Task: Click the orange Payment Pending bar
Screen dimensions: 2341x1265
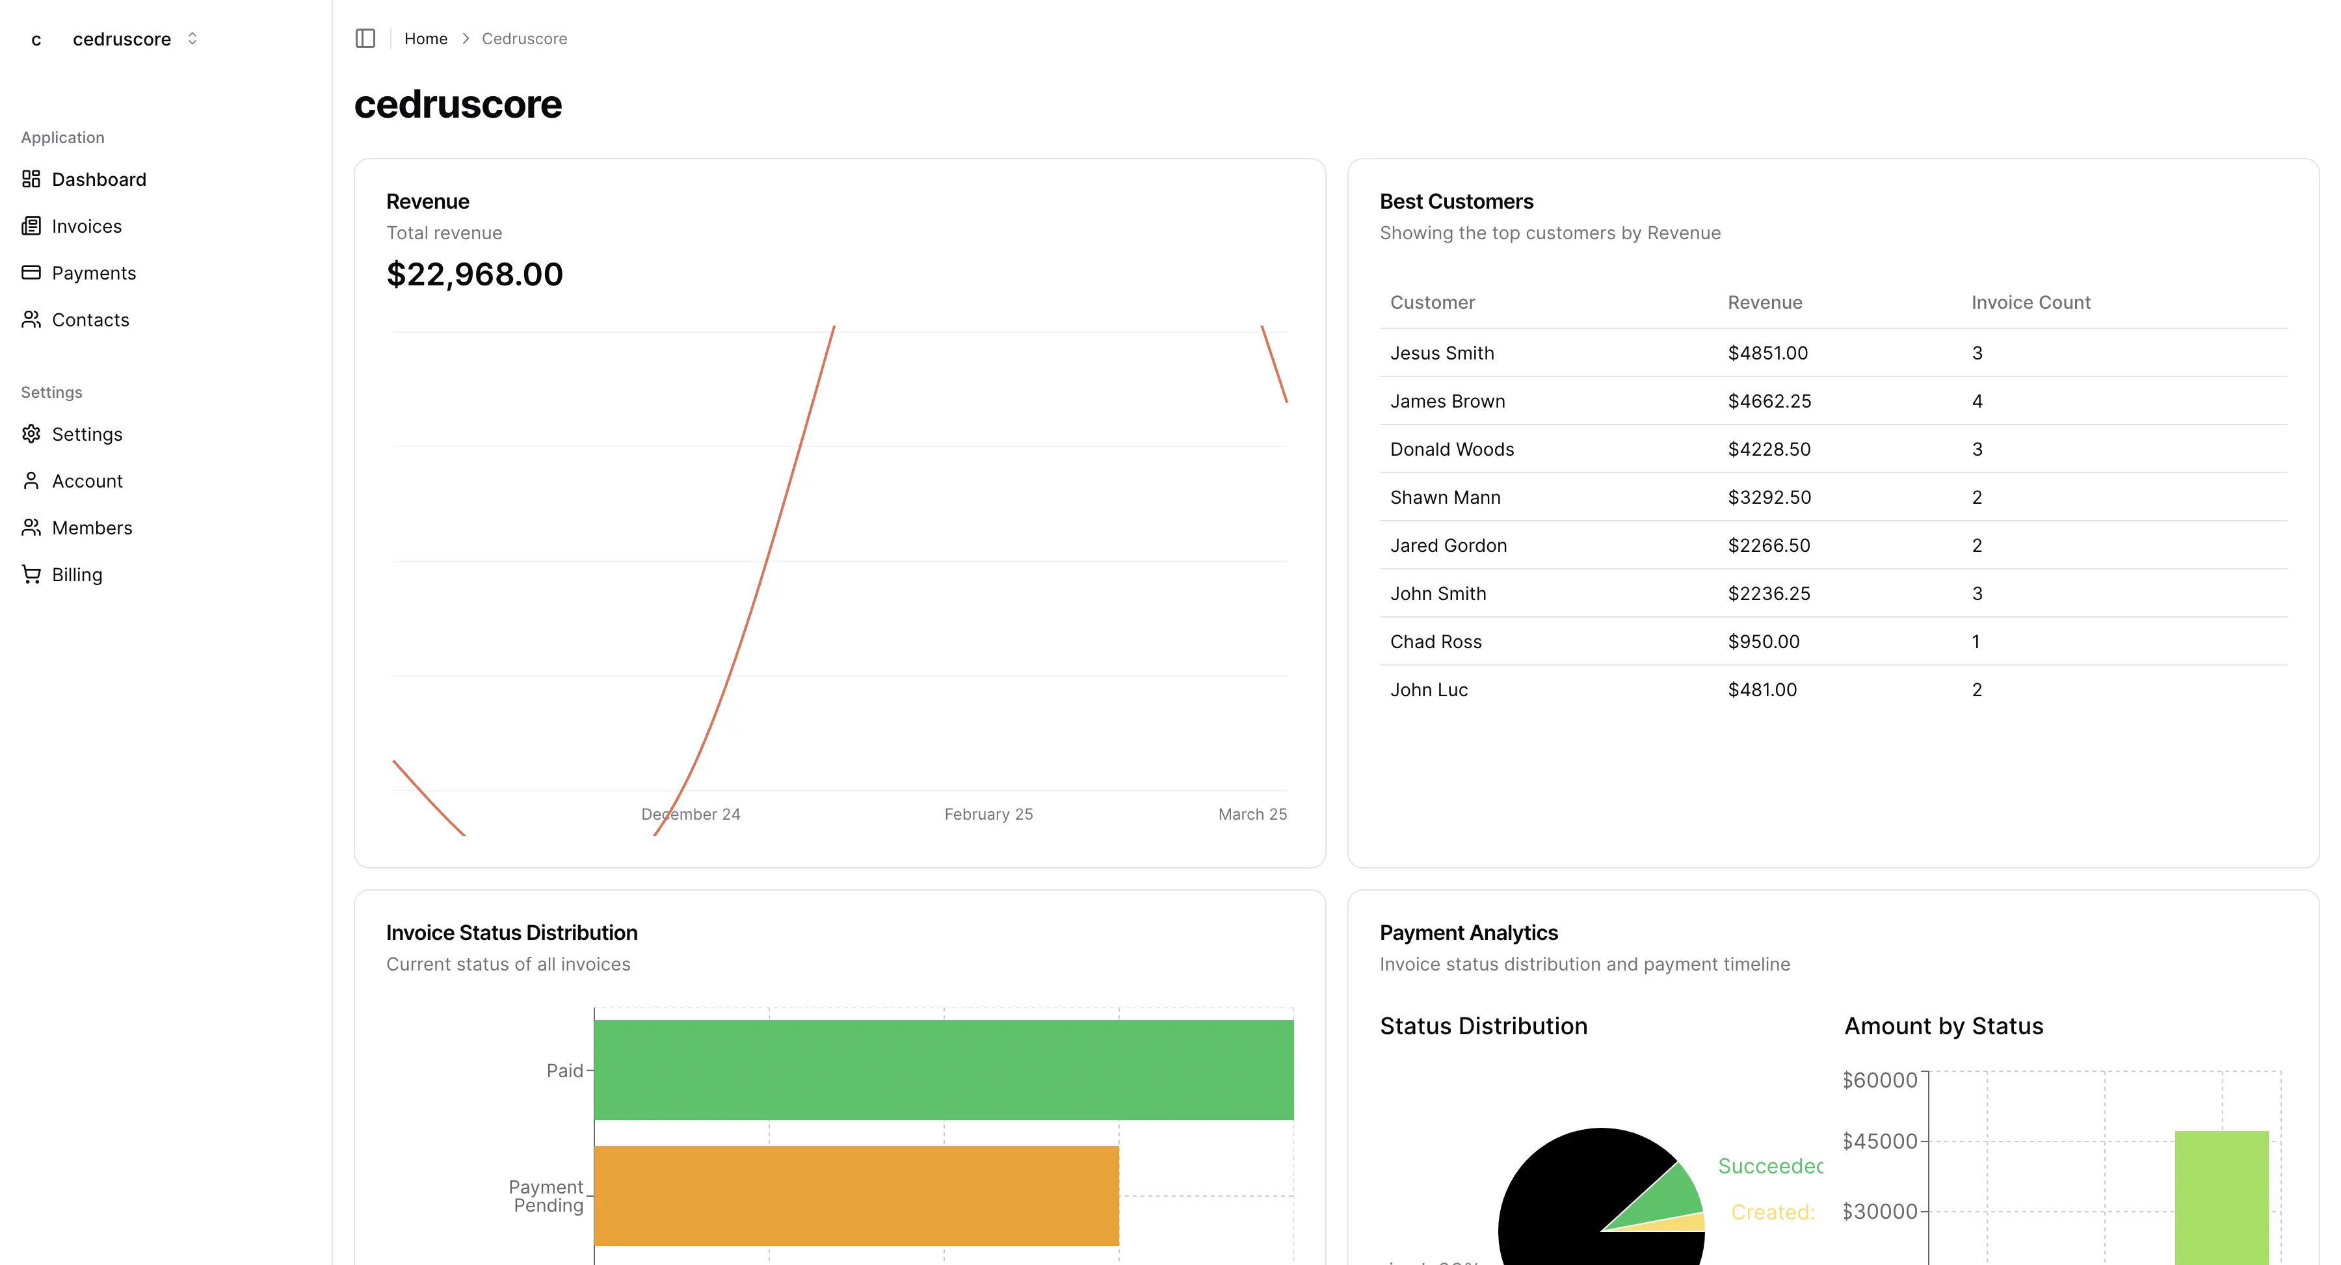Action: 856,1196
